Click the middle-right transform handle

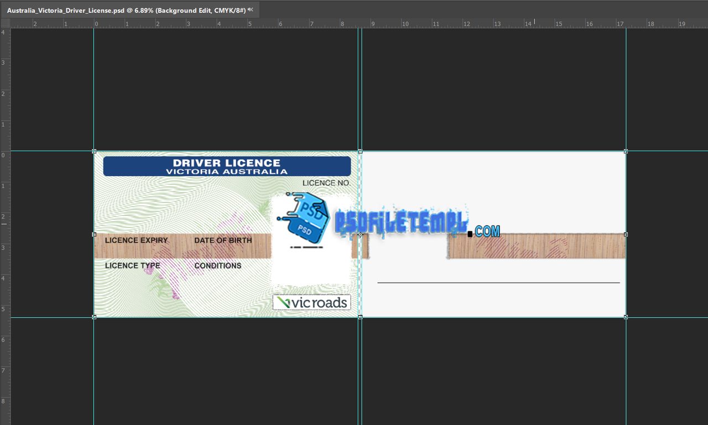626,235
